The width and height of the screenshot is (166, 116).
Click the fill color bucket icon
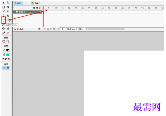4,55
